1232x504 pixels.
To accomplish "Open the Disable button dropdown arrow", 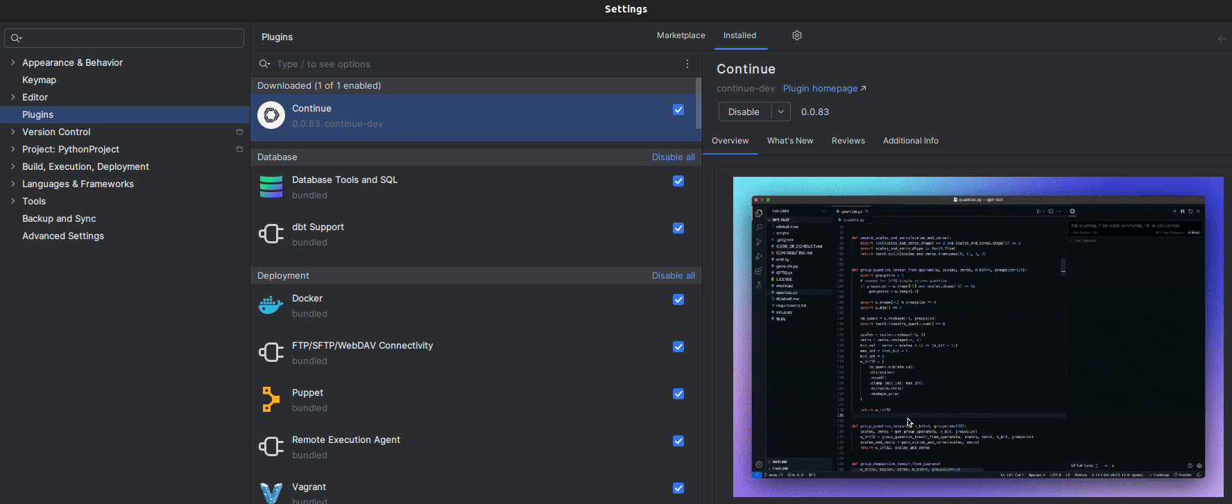I will point(781,112).
